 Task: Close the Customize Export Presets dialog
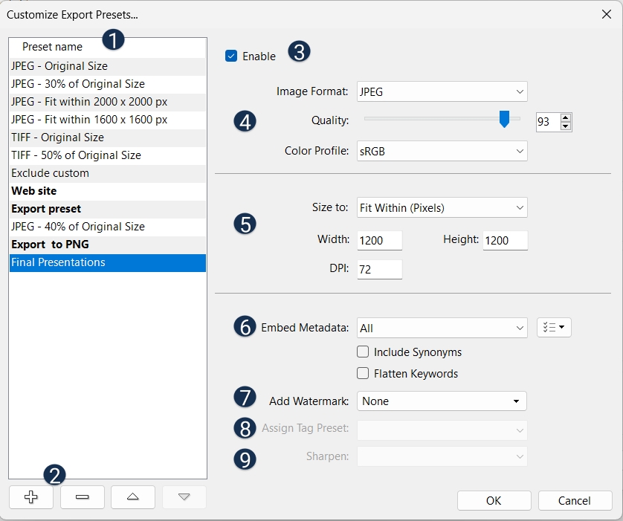tap(606, 14)
